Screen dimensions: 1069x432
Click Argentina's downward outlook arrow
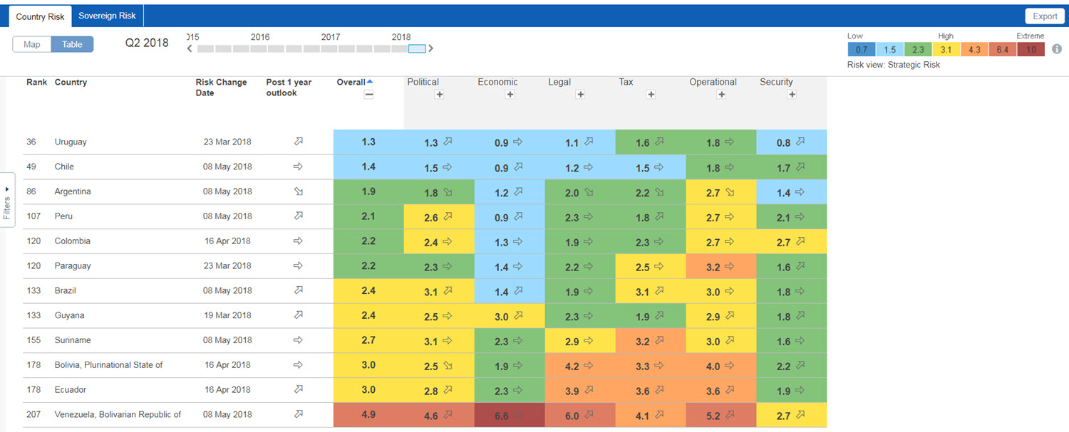click(x=299, y=191)
